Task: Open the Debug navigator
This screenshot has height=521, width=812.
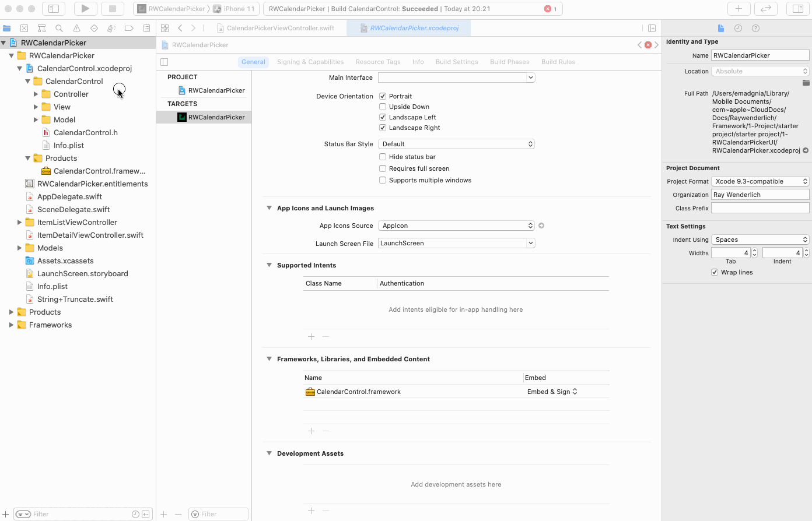Action: coord(111,28)
